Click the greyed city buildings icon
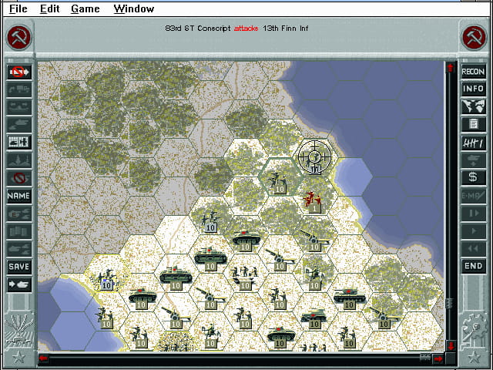Viewport: 493px width, 370px height. (x=19, y=231)
